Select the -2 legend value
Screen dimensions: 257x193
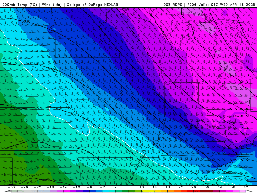click(x=102, y=187)
